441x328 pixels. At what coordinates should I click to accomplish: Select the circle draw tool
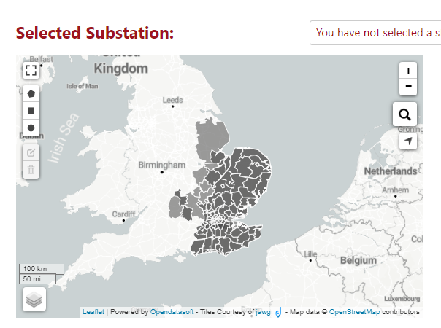click(x=31, y=128)
